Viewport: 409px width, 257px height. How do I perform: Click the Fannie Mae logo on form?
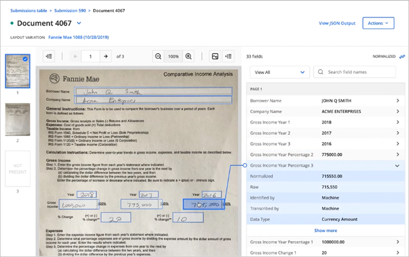(55, 78)
